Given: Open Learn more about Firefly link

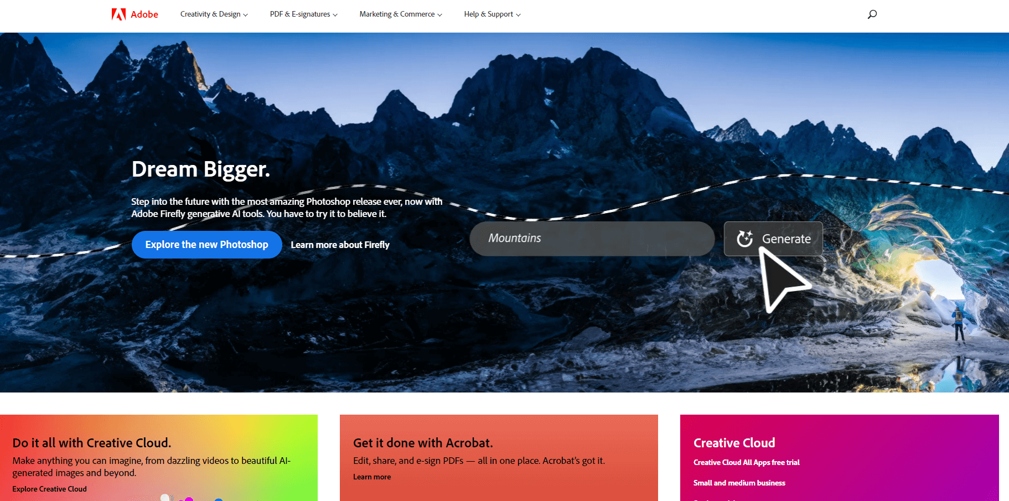Looking at the screenshot, I should 340,245.
